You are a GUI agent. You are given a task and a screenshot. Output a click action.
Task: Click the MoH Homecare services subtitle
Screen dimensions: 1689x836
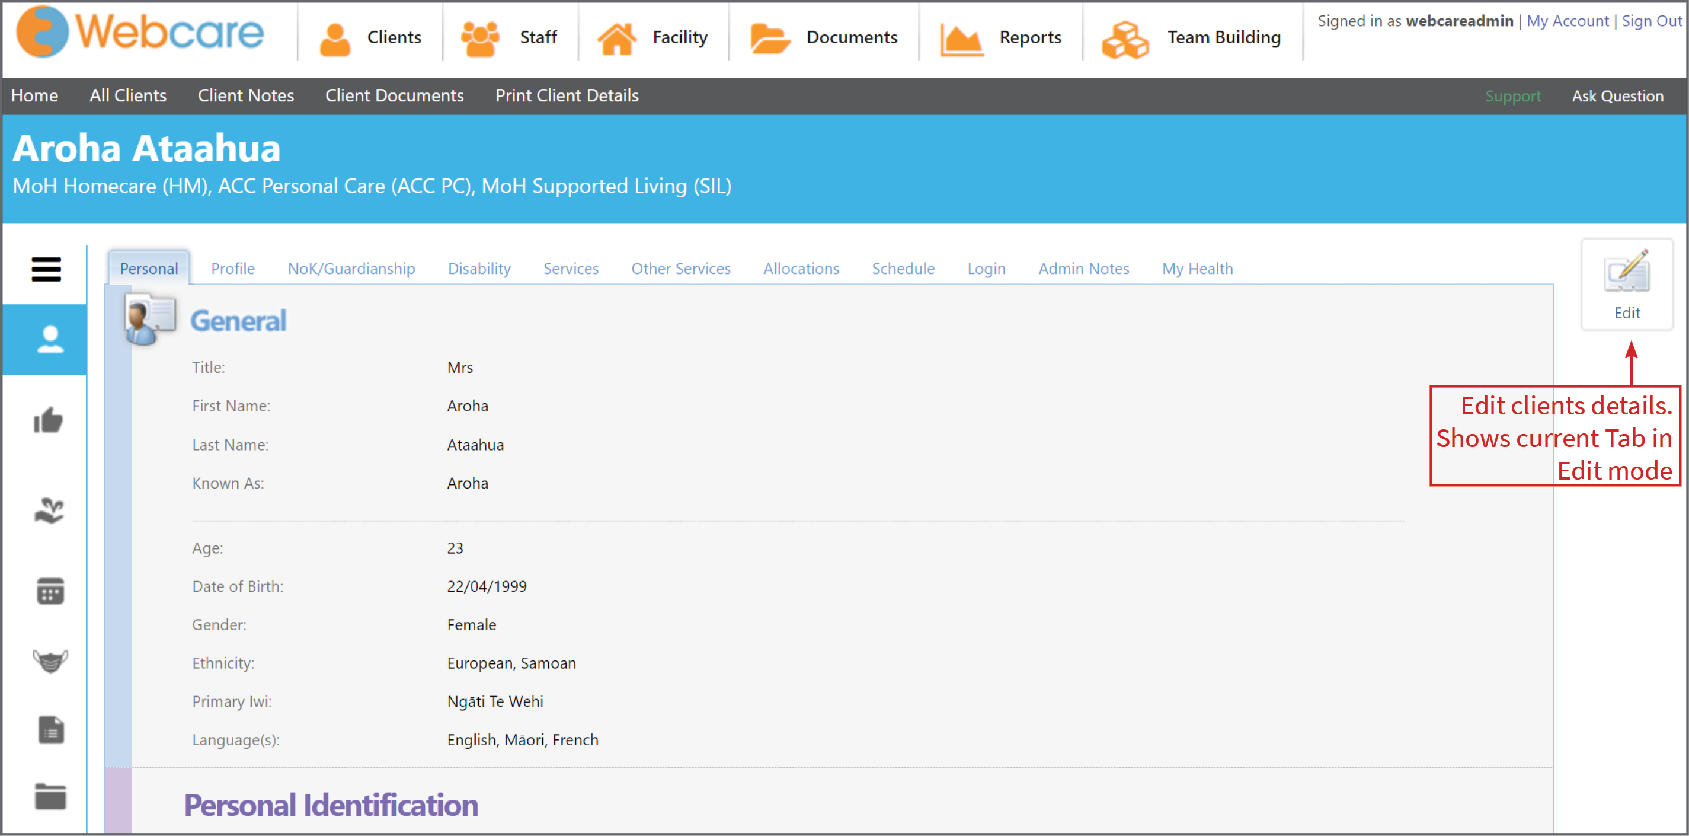tap(372, 186)
